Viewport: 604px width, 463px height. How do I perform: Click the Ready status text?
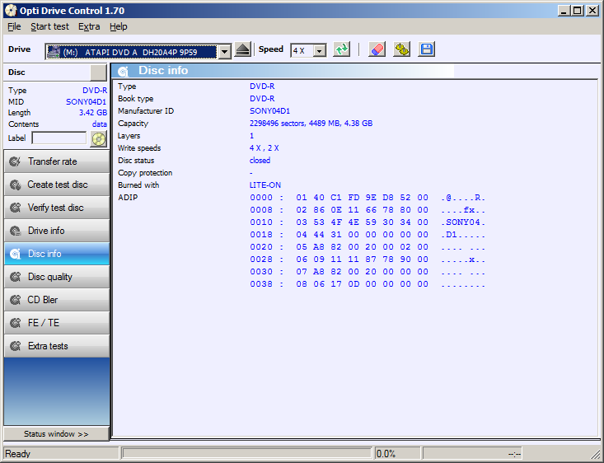[x=18, y=454]
